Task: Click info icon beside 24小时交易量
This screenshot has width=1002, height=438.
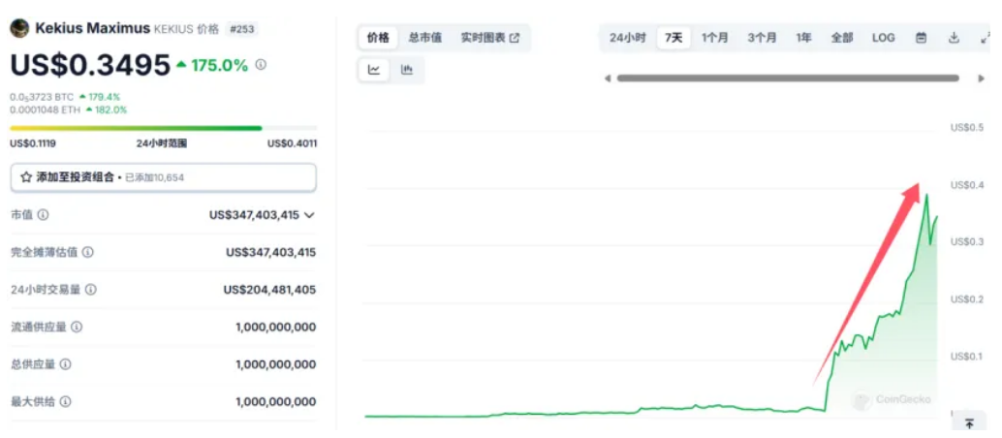Action: [x=91, y=290]
